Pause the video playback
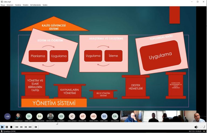The image size is (207, 133). click(x=7, y=127)
